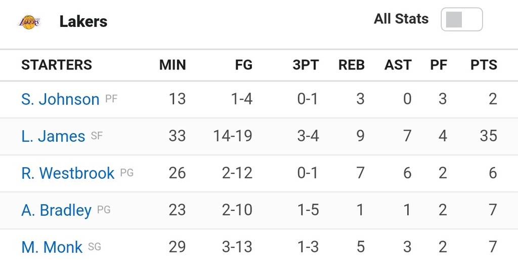The height and width of the screenshot is (264, 518).
Task: Select L. James 14-19 field goal cell
Action: 233,136
